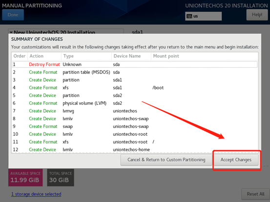Click the sda1 heading behind the dialog
Screen dimensions: 270x202
[x=137, y=32]
